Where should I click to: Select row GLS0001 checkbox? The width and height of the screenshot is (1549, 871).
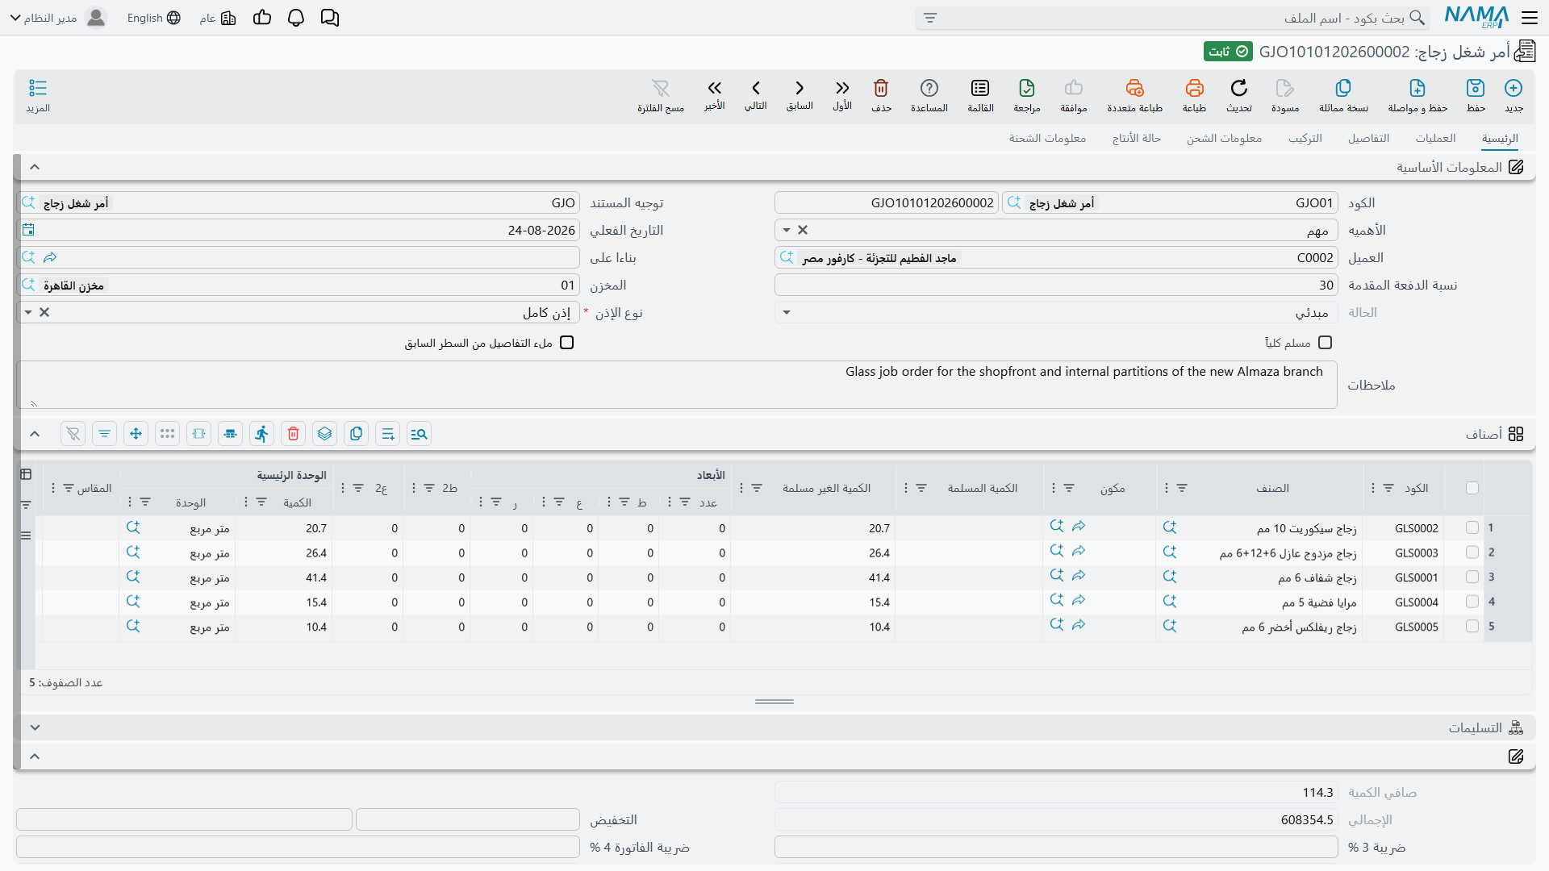pos(1472,577)
